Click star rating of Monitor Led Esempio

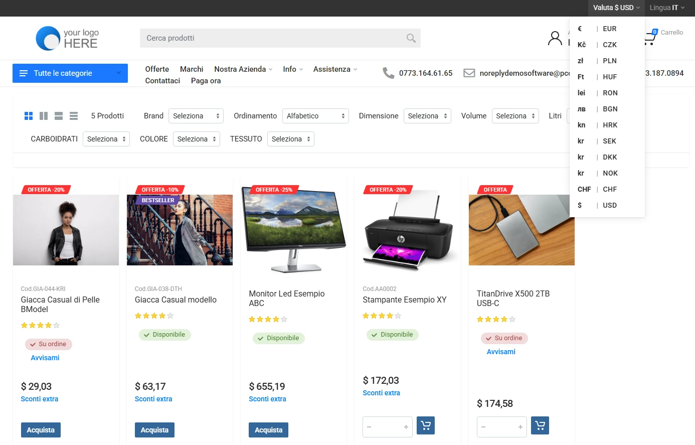point(268,319)
